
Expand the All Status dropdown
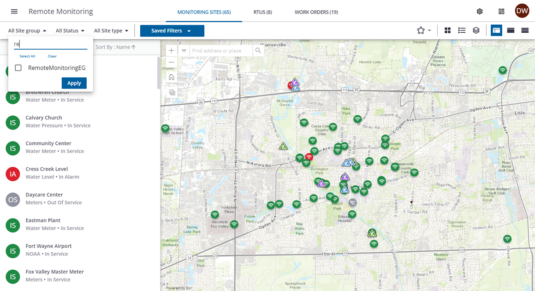[70, 31]
